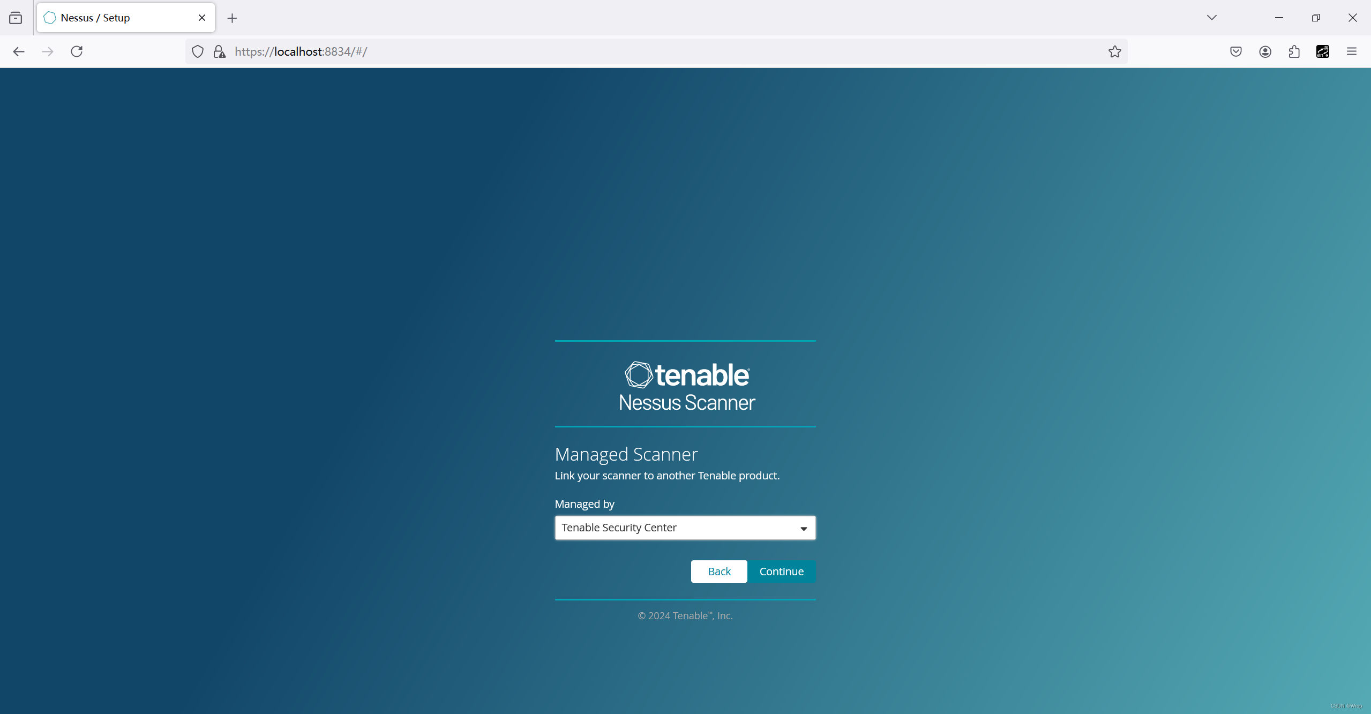Open the Firefox account icon
This screenshot has width=1371, height=714.
[x=1265, y=51]
